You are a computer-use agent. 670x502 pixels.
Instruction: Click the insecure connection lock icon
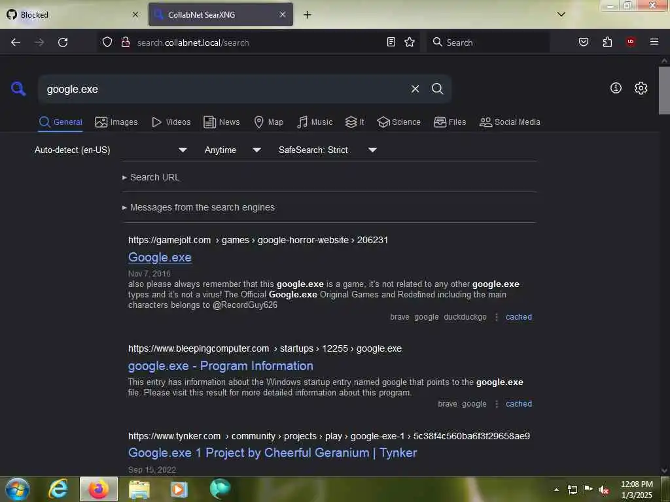(x=126, y=42)
